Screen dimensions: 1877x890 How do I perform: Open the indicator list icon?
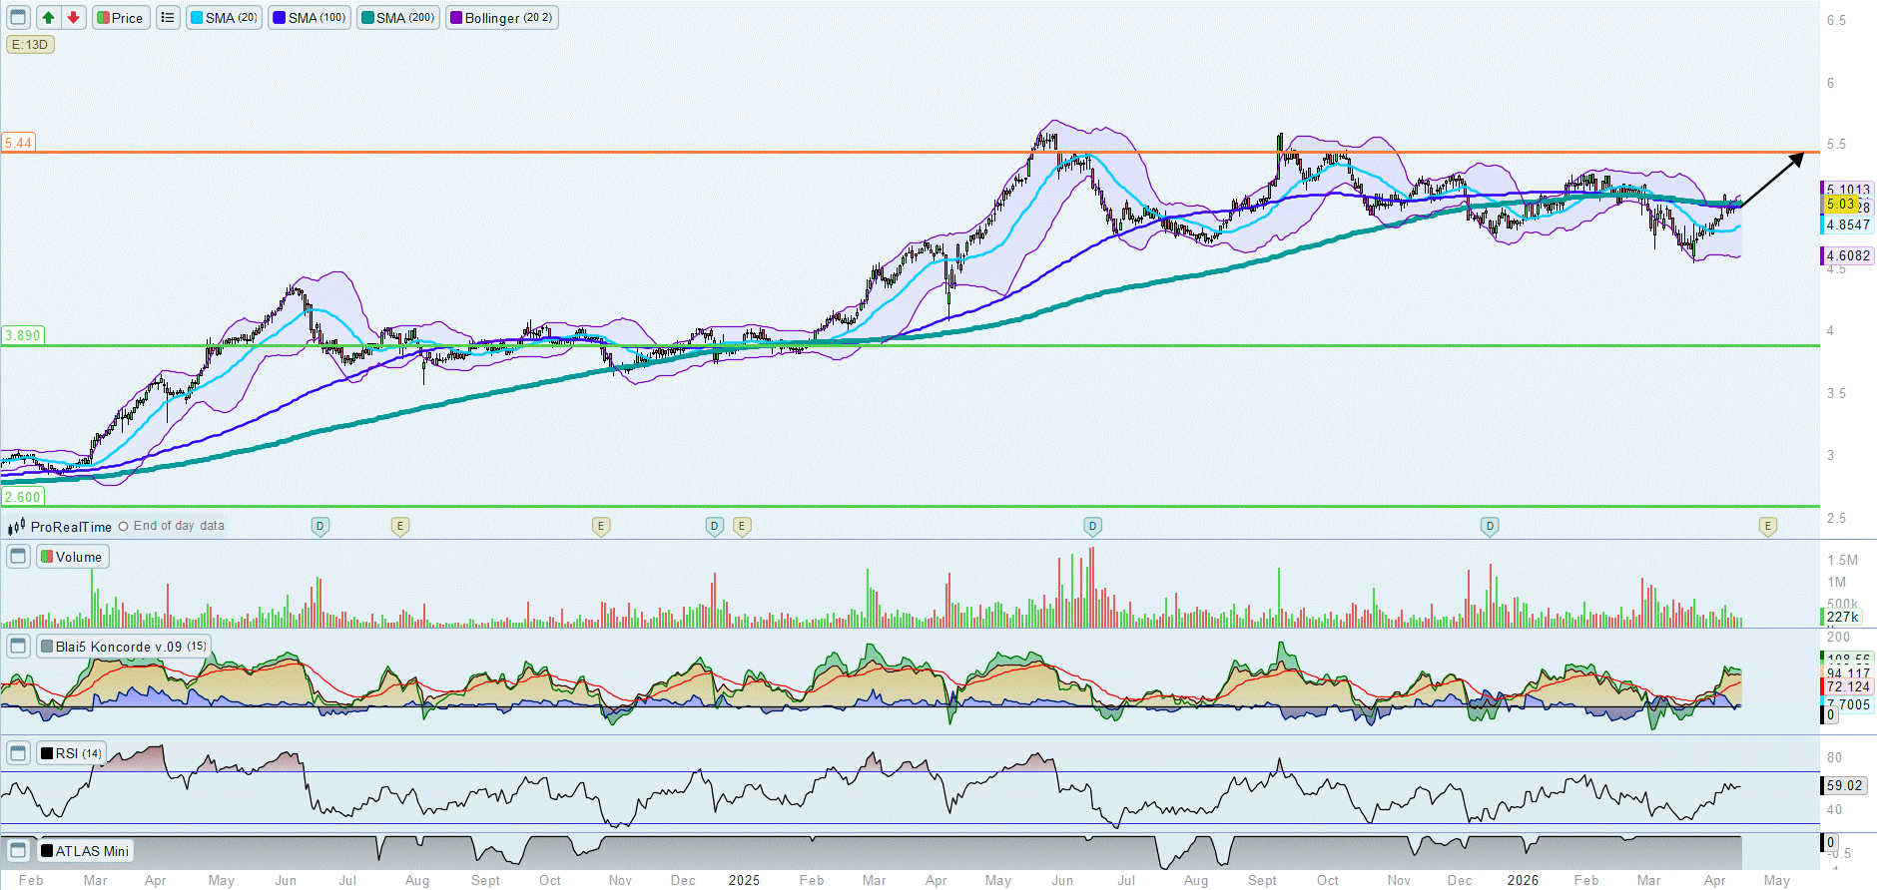coord(168,18)
